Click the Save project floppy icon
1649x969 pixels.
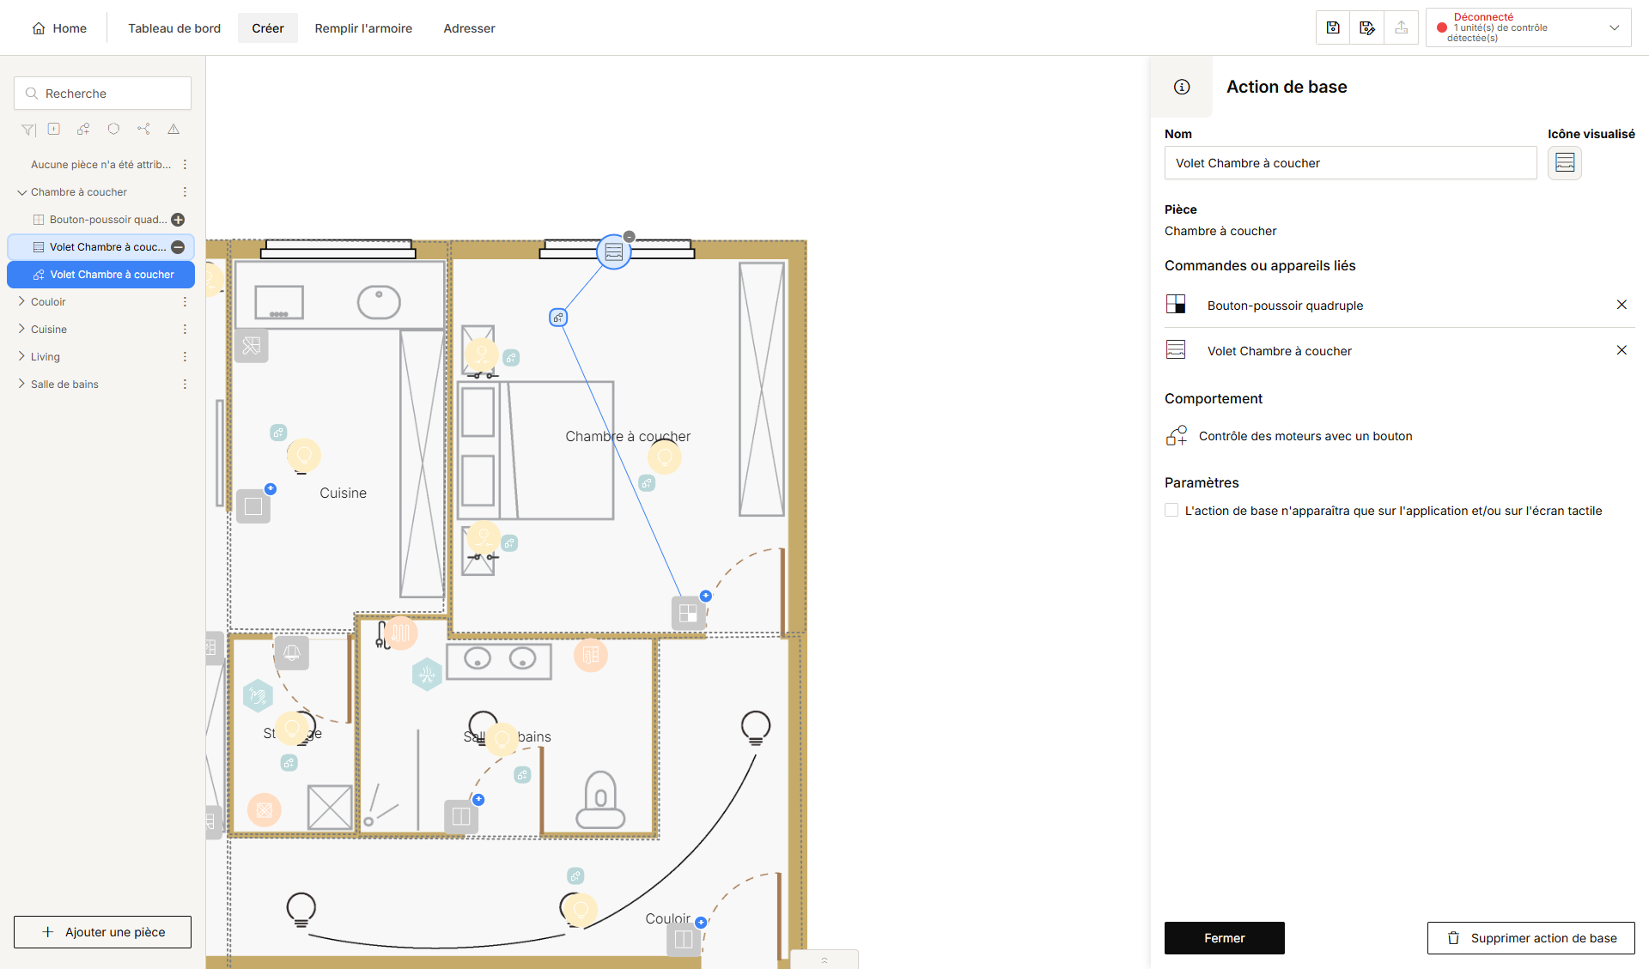pos(1333,27)
